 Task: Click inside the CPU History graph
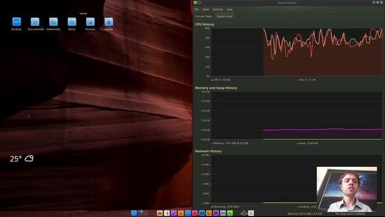click(297, 52)
